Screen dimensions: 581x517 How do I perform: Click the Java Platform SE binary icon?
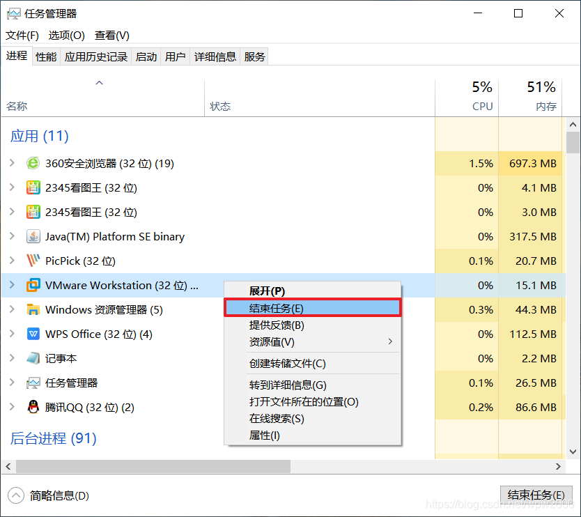pyautogui.click(x=33, y=236)
